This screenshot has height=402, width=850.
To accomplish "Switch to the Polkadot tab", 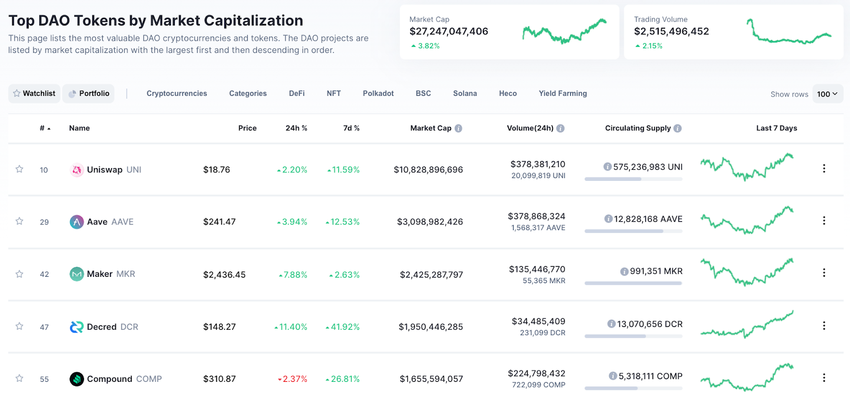I will 378,93.
